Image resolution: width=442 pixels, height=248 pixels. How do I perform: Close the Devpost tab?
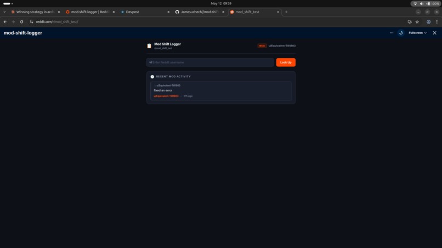[168, 12]
